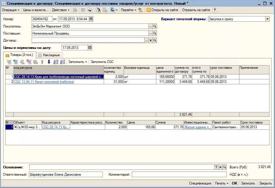Open the Договор lookup magnifier

coord(155,40)
